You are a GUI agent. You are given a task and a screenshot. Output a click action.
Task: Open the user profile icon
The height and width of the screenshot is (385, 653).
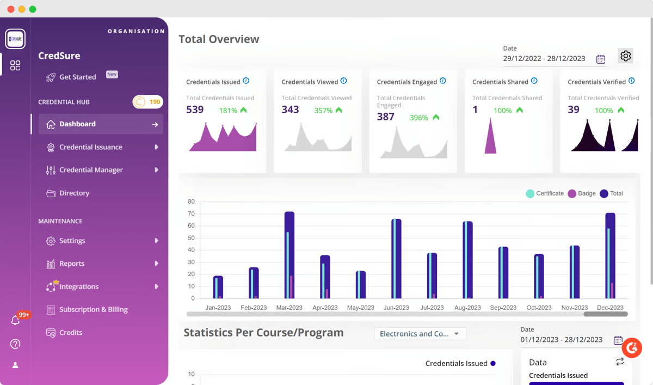[15, 365]
